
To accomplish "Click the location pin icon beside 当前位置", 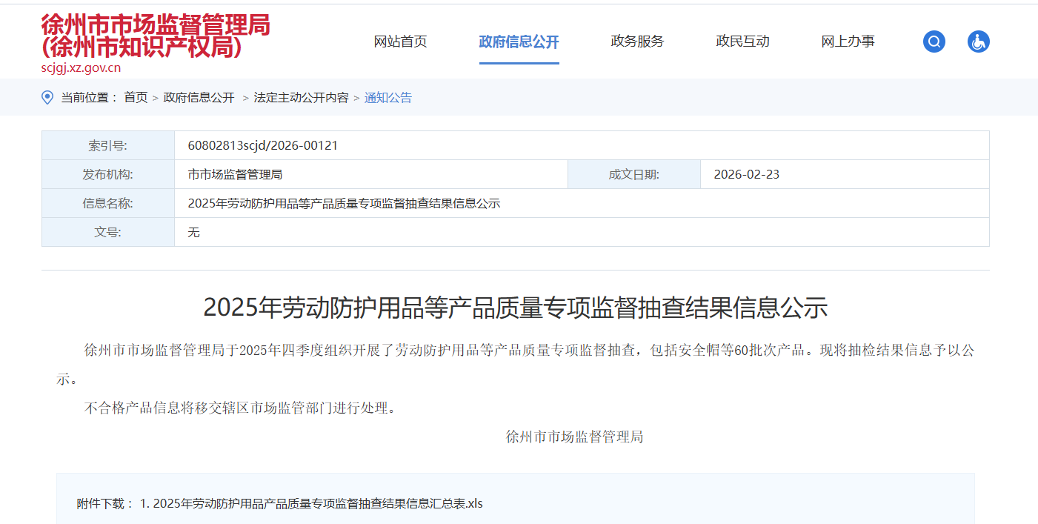I will click(x=47, y=97).
